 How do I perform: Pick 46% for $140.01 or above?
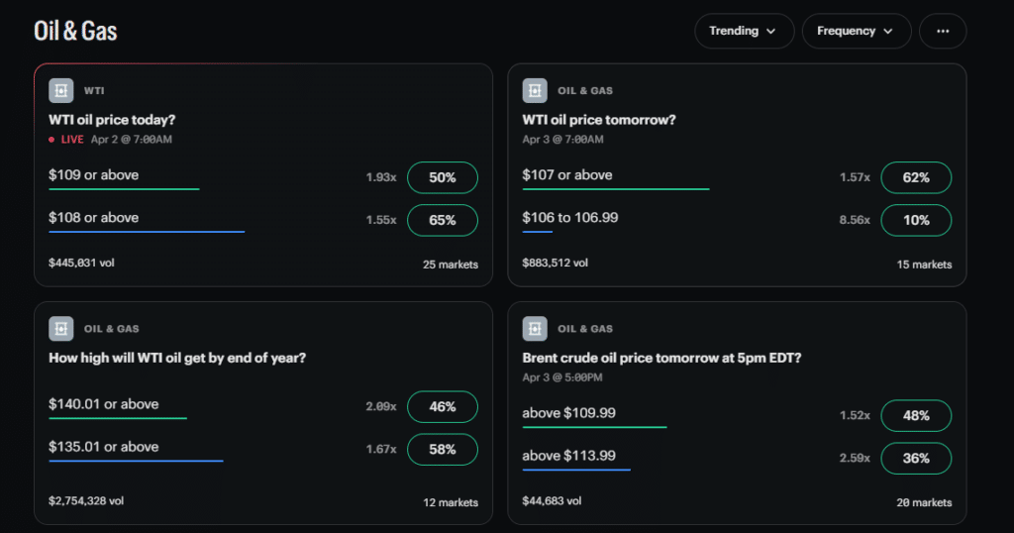(442, 406)
